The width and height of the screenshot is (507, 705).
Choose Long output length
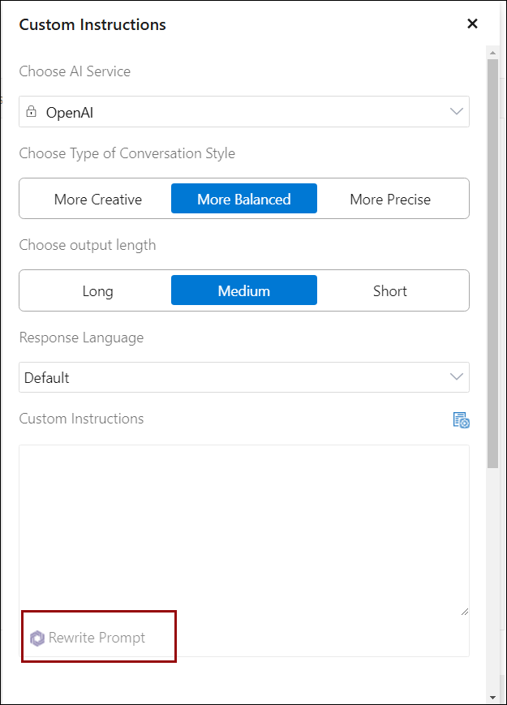tap(98, 290)
